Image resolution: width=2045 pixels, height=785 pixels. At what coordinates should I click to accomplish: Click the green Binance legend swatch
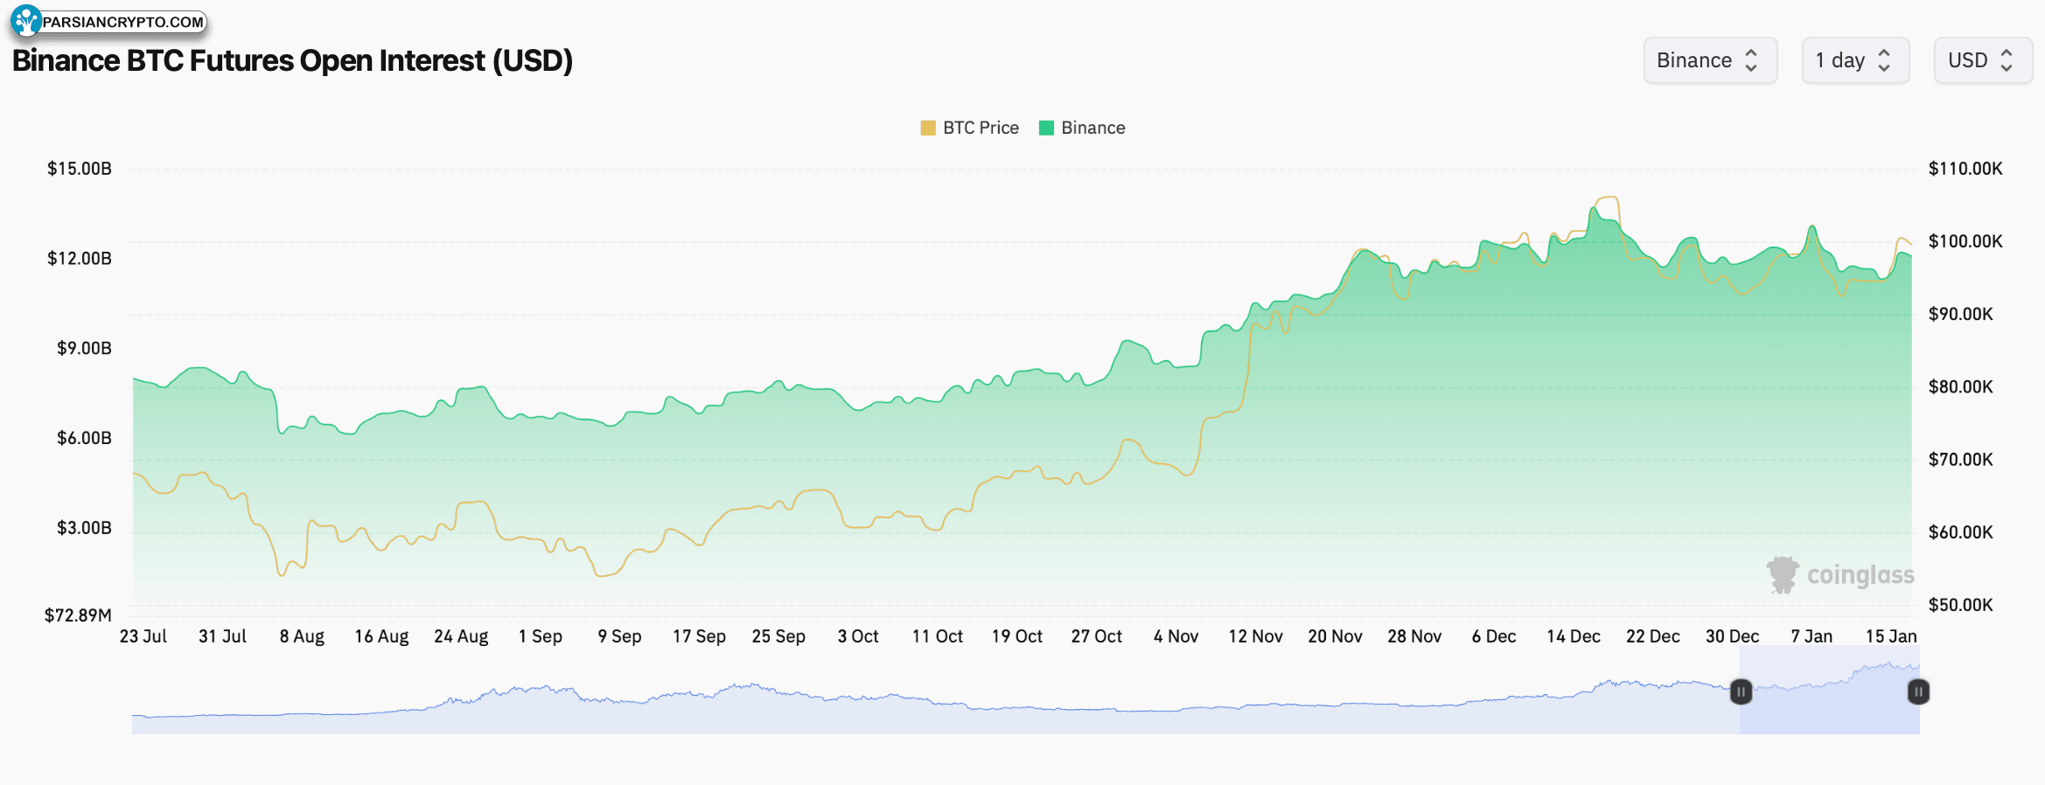(x=1046, y=128)
